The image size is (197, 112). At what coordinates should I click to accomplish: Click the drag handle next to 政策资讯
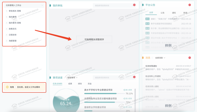7,29
